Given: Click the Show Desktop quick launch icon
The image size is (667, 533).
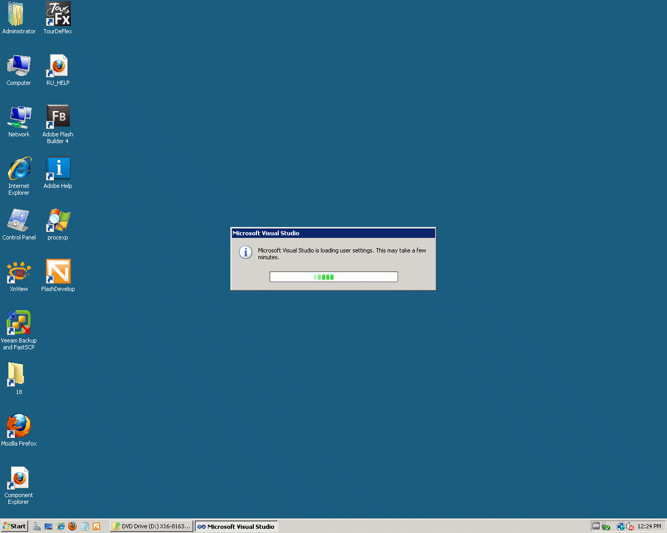Looking at the screenshot, I should click(x=48, y=526).
